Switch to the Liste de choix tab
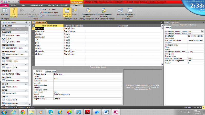 [x=50, y=71]
